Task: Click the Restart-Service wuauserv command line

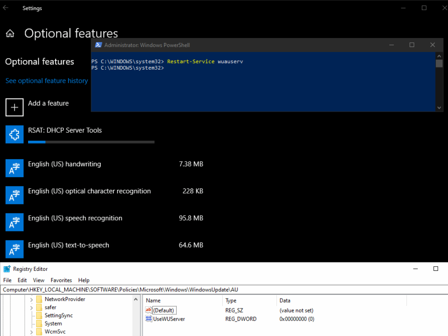Action: click(x=205, y=61)
